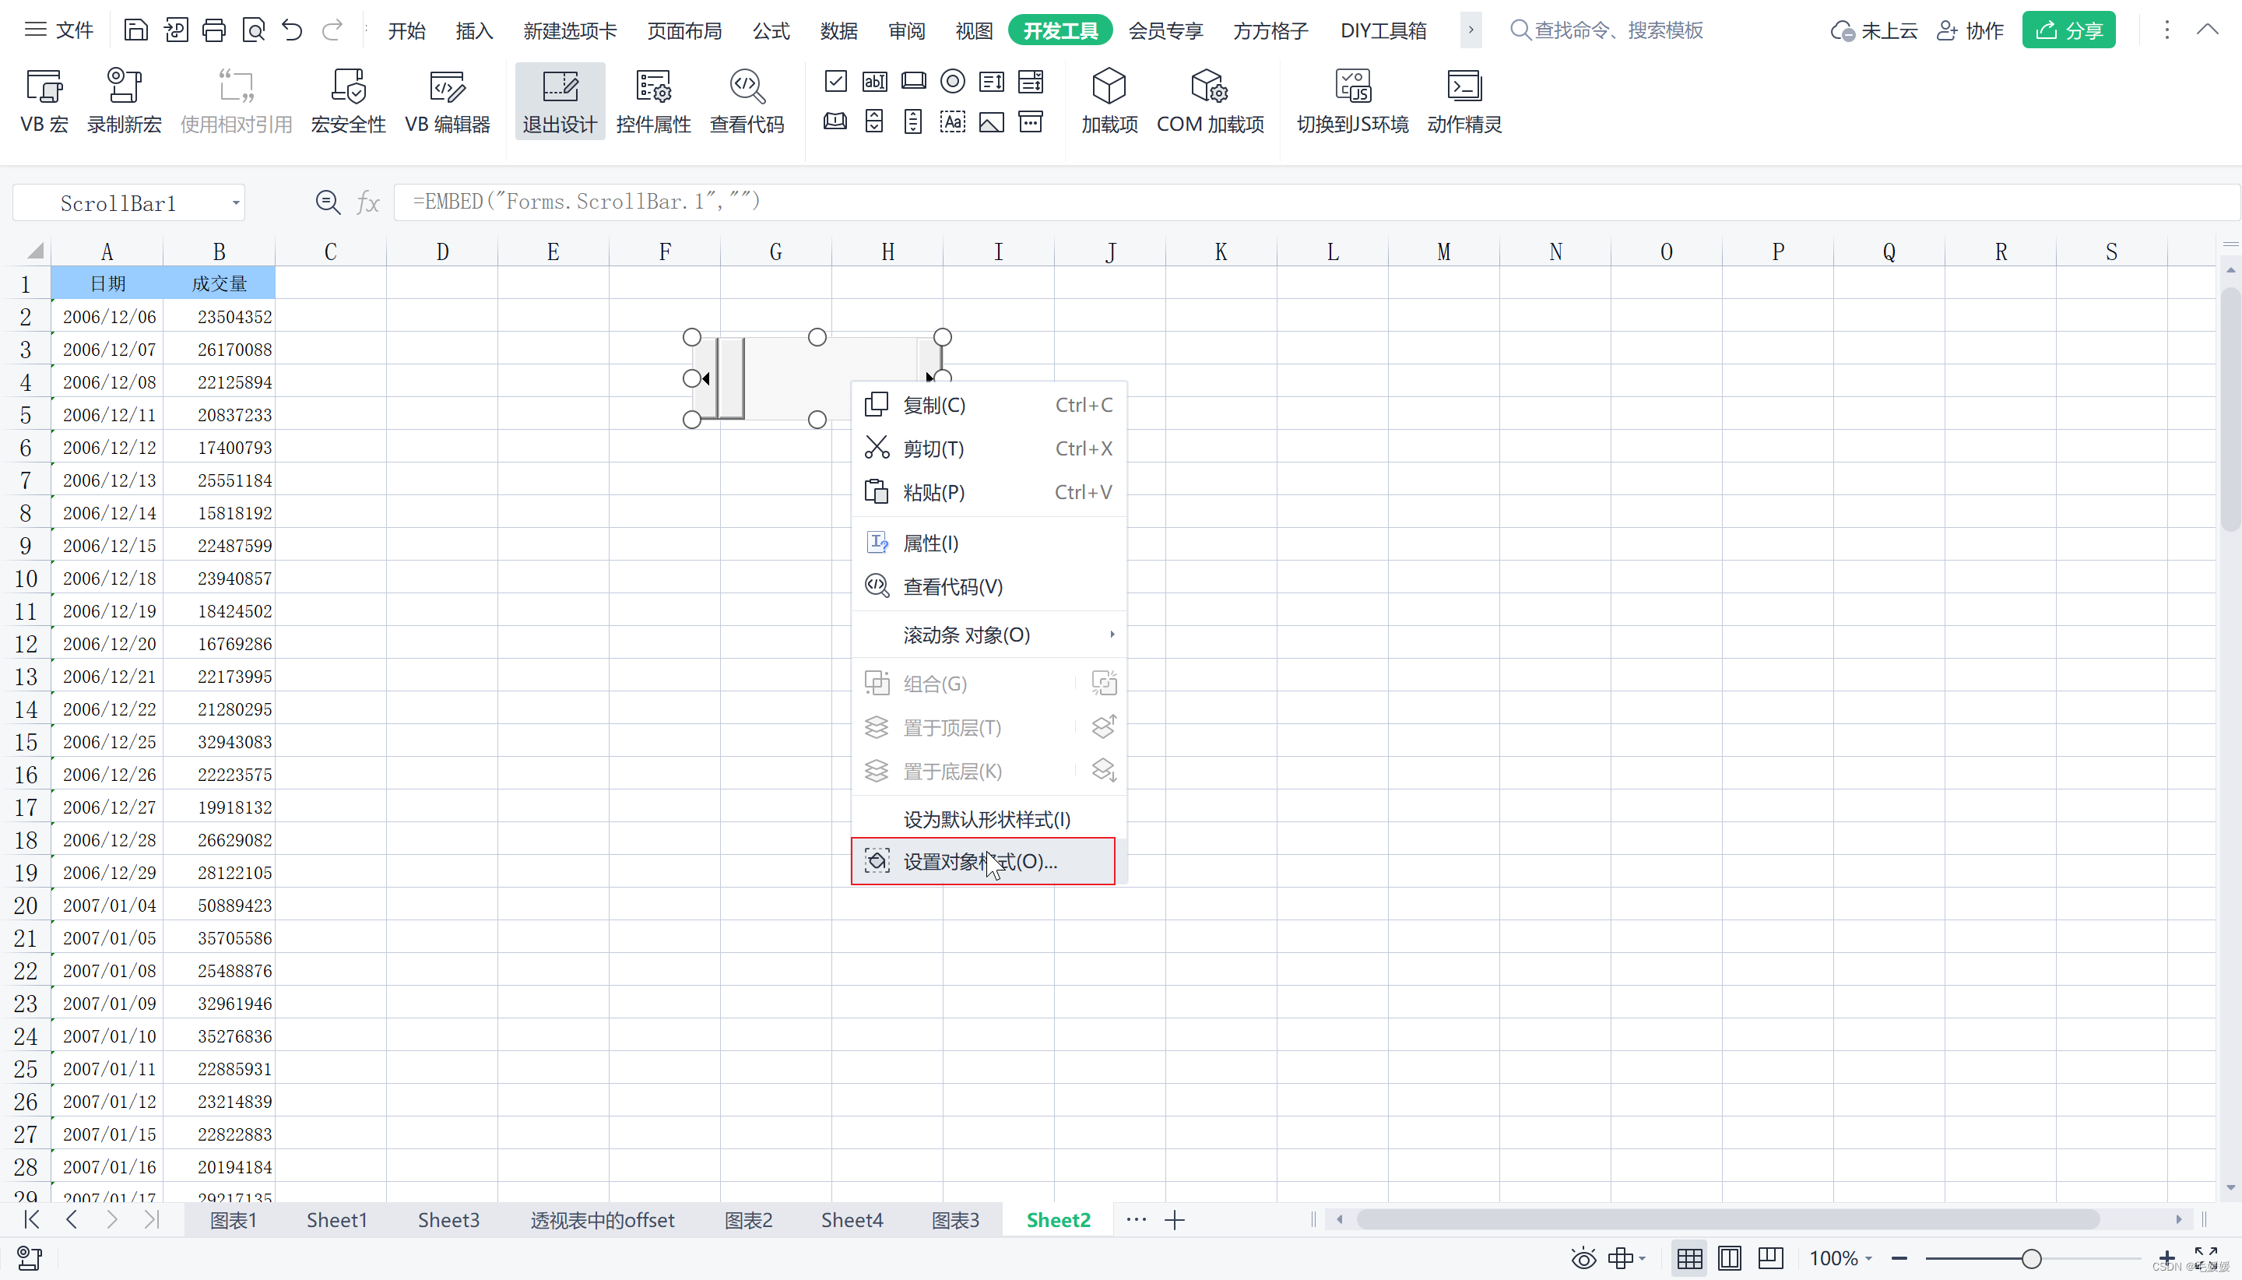Click the undo arrow
Image resolution: width=2242 pixels, height=1280 pixels.
(x=292, y=31)
